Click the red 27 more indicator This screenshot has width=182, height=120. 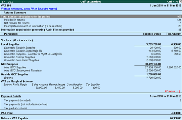click(172, 91)
